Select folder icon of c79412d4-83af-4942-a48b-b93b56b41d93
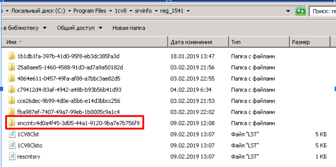Viewport: 336px width, 167px height. pos(12,90)
